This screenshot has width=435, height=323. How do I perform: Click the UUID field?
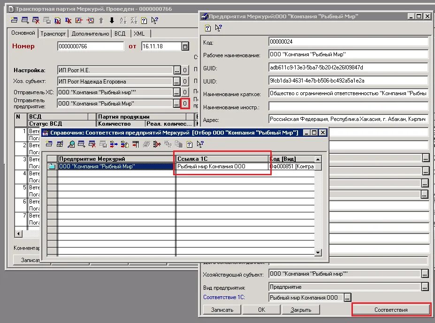point(349,81)
